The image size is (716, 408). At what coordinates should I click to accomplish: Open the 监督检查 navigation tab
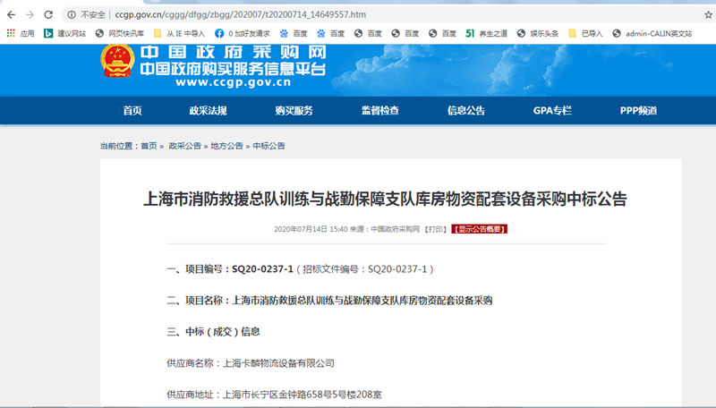(x=380, y=110)
